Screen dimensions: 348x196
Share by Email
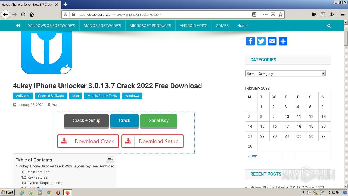point(272,41)
